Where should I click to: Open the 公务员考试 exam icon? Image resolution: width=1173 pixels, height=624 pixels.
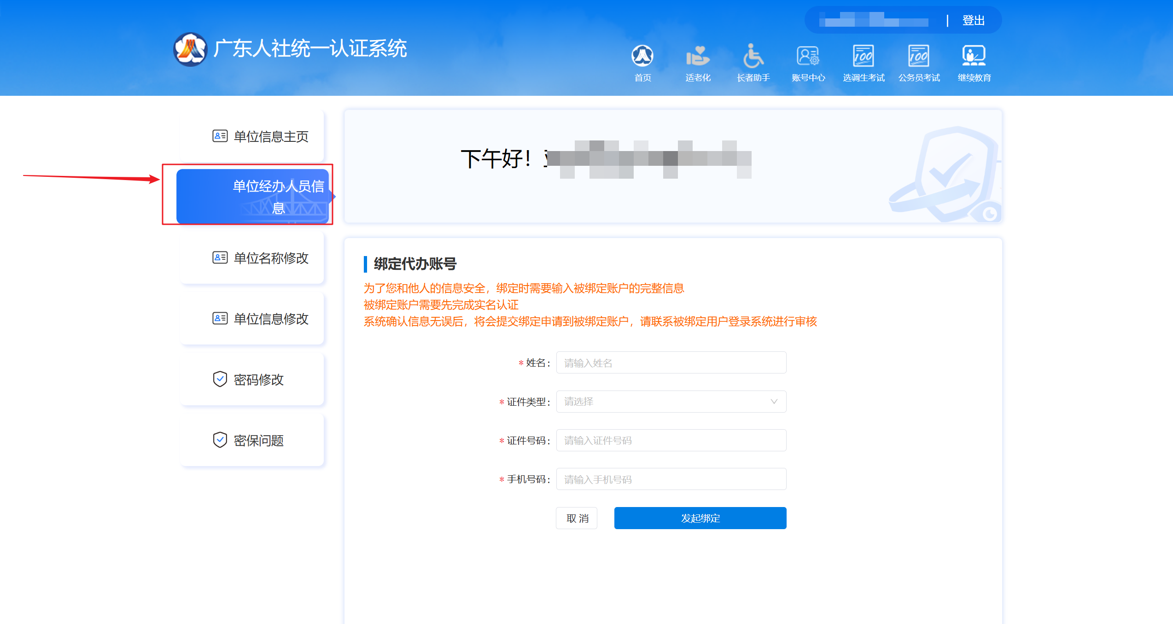pos(919,57)
